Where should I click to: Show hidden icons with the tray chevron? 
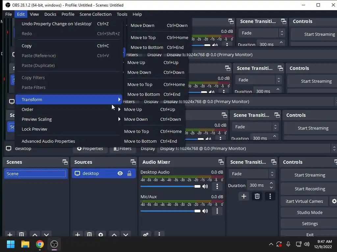271,244
